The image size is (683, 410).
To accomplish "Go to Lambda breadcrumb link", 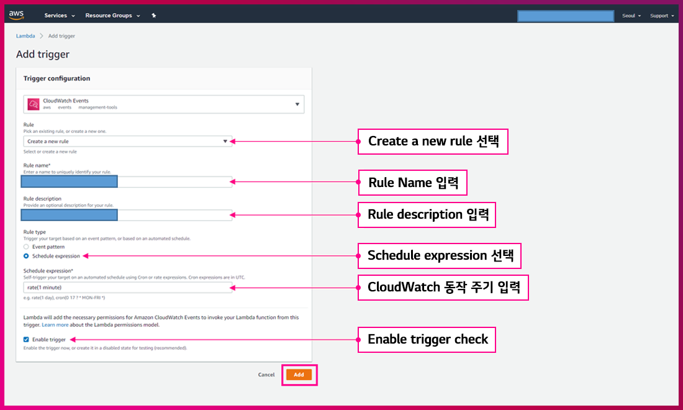I will (25, 36).
